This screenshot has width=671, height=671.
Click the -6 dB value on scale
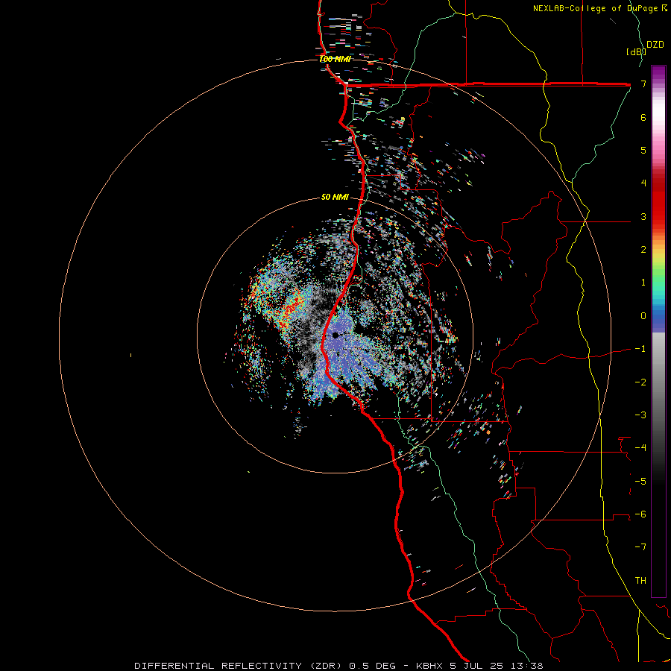(640, 514)
